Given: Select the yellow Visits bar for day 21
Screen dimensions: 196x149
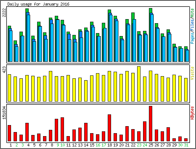Looking at the screenshot, I should coord(127,86).
